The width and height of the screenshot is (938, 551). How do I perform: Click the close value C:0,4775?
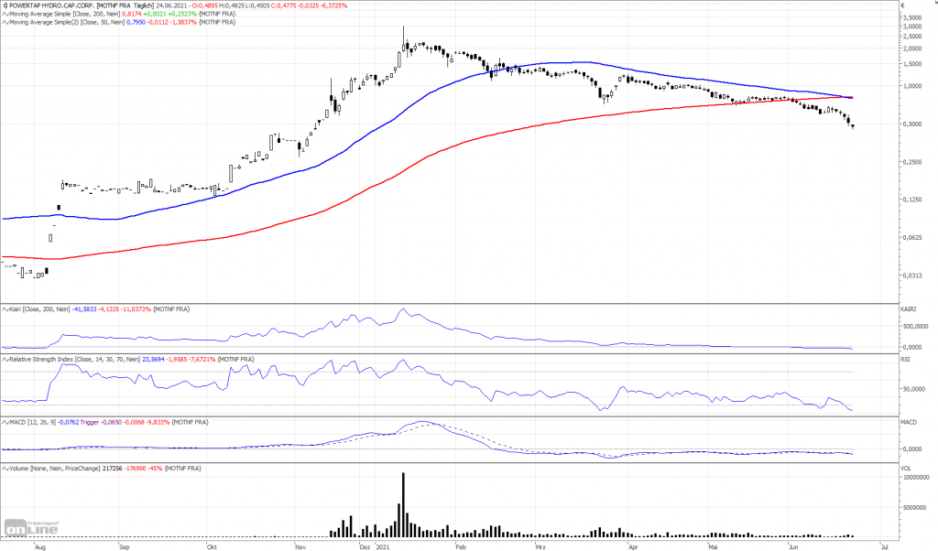(x=284, y=5)
